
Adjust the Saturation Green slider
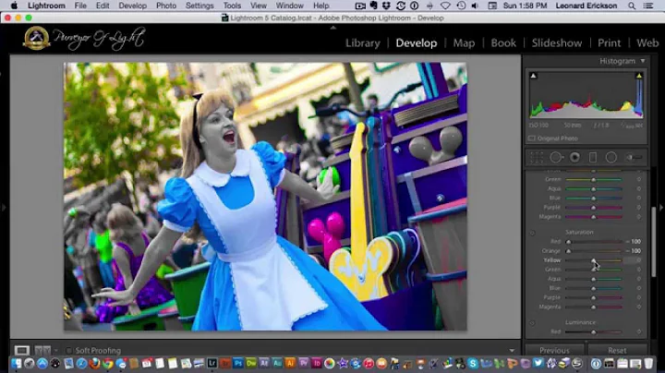point(593,270)
